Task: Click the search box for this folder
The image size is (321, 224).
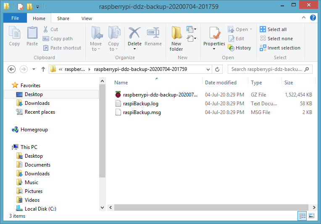Action: [x=270, y=69]
